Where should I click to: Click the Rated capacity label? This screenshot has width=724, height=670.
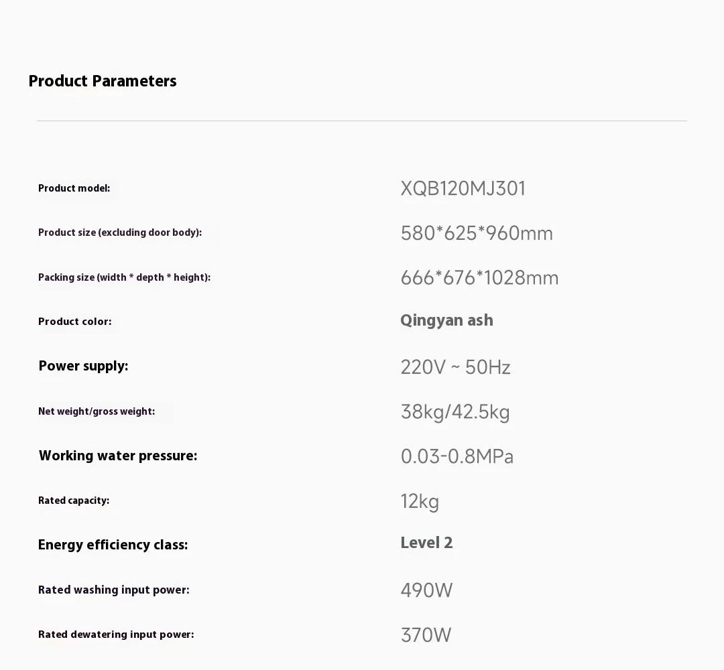click(x=74, y=500)
